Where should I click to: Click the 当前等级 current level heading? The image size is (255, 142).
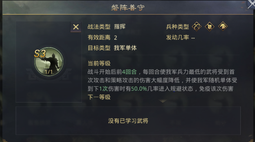(99, 63)
